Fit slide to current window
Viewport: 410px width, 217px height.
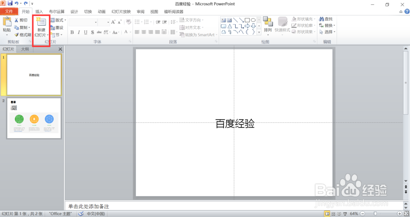407,214
